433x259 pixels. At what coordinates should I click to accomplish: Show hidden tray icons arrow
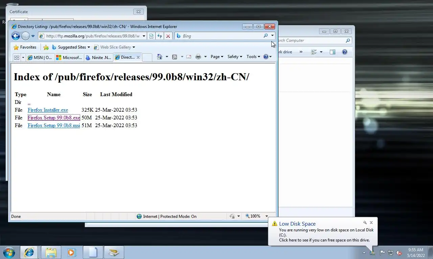point(364,252)
